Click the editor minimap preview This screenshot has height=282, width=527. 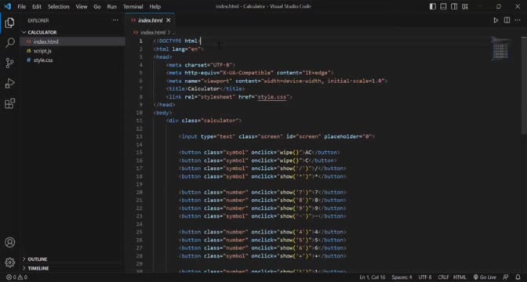click(x=500, y=49)
